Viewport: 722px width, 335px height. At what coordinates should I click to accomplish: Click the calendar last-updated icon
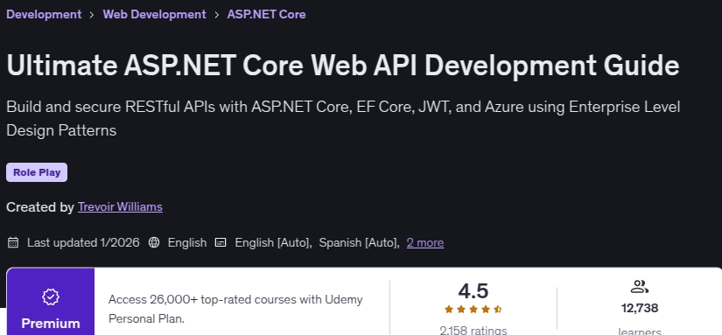coord(13,242)
